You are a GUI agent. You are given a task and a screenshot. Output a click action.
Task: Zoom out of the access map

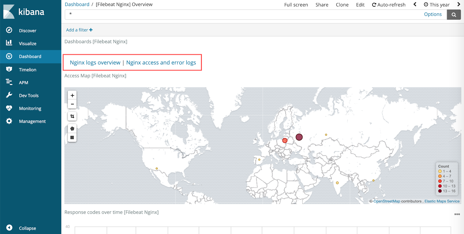72,104
